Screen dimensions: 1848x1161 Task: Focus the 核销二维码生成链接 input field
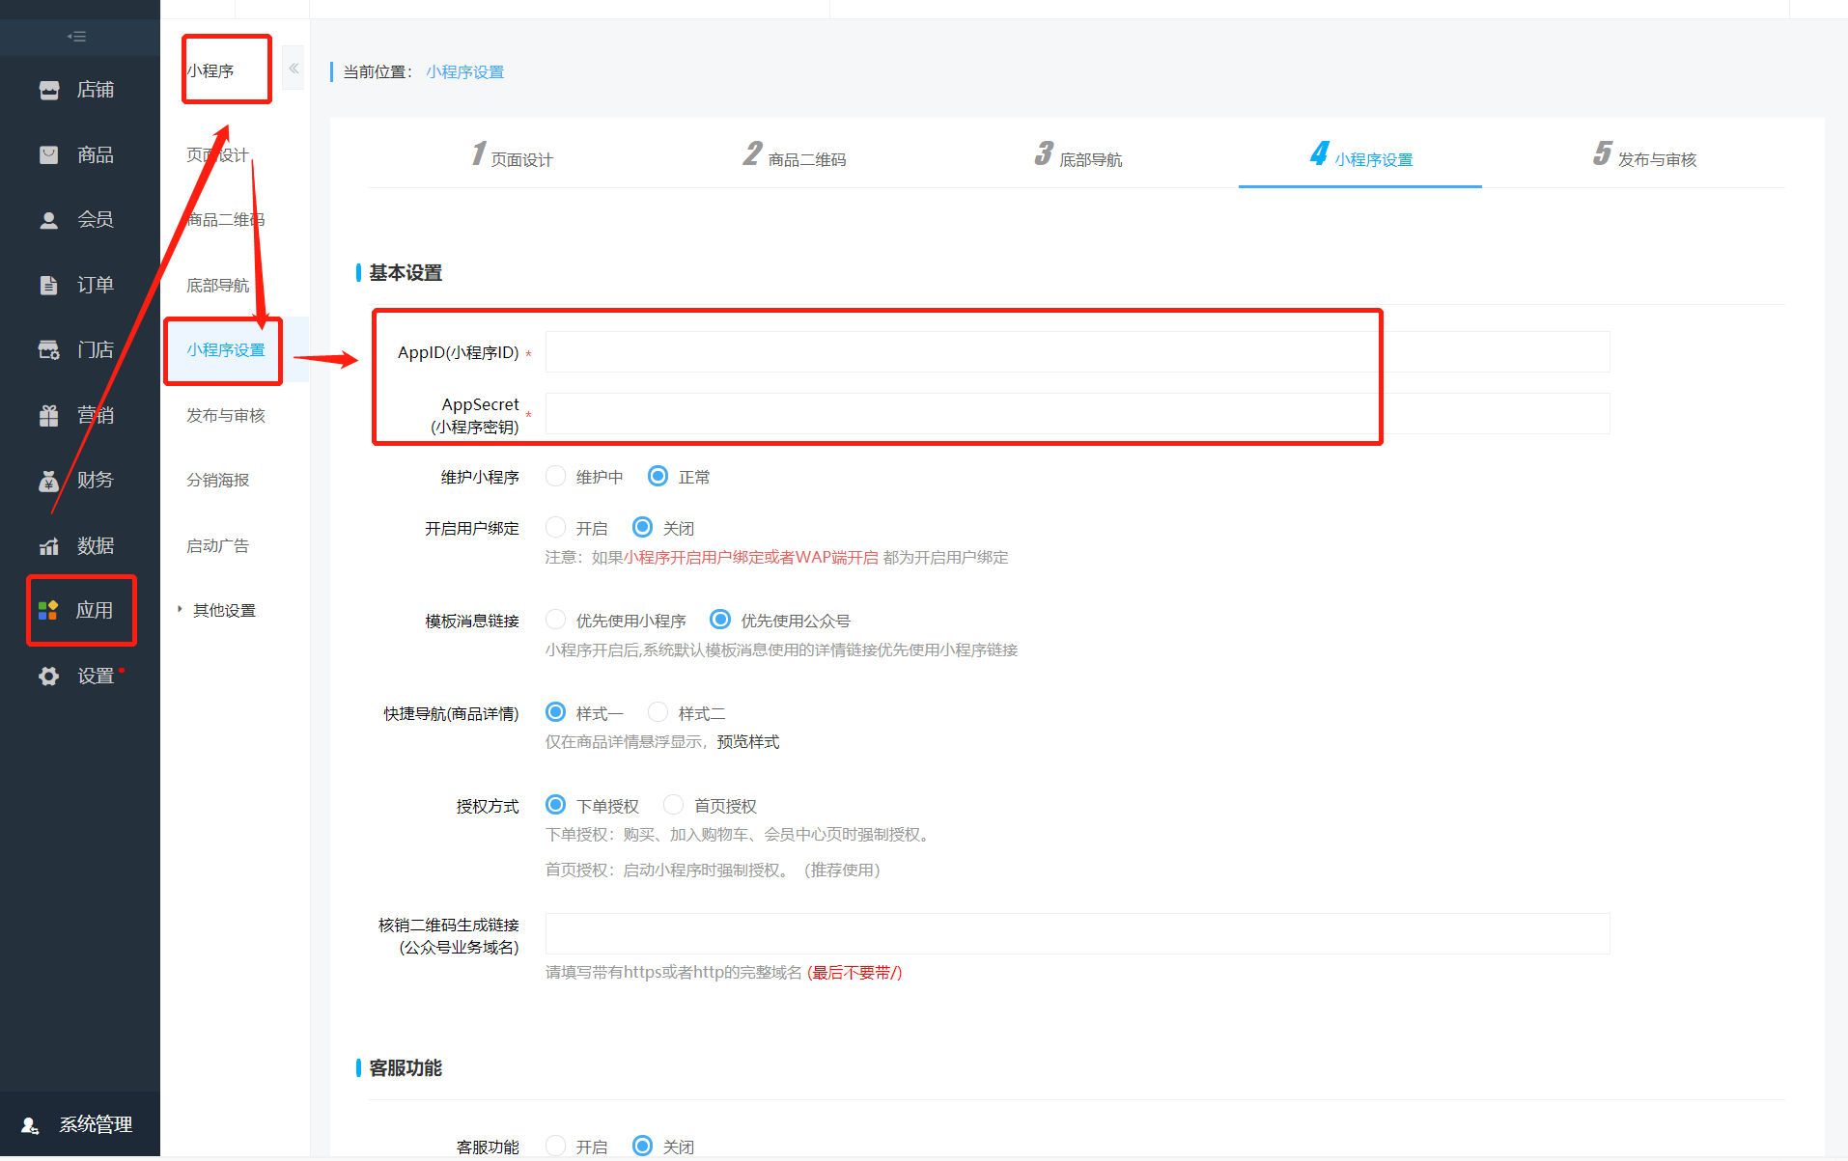click(x=1078, y=934)
